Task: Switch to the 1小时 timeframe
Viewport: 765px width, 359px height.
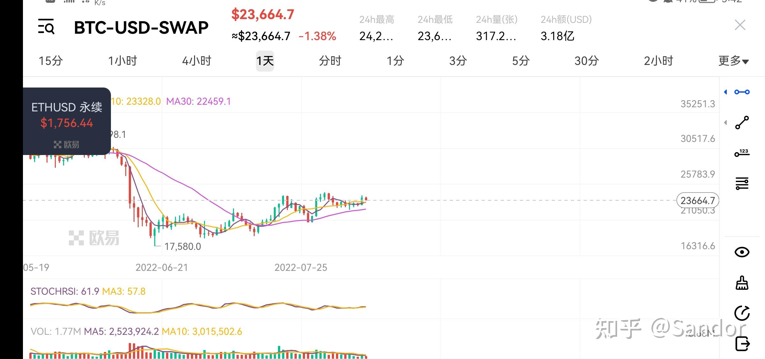Action: pos(122,61)
